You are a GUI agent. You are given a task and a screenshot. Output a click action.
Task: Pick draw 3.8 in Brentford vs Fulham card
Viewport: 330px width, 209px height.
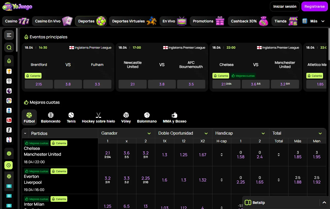click(68, 84)
